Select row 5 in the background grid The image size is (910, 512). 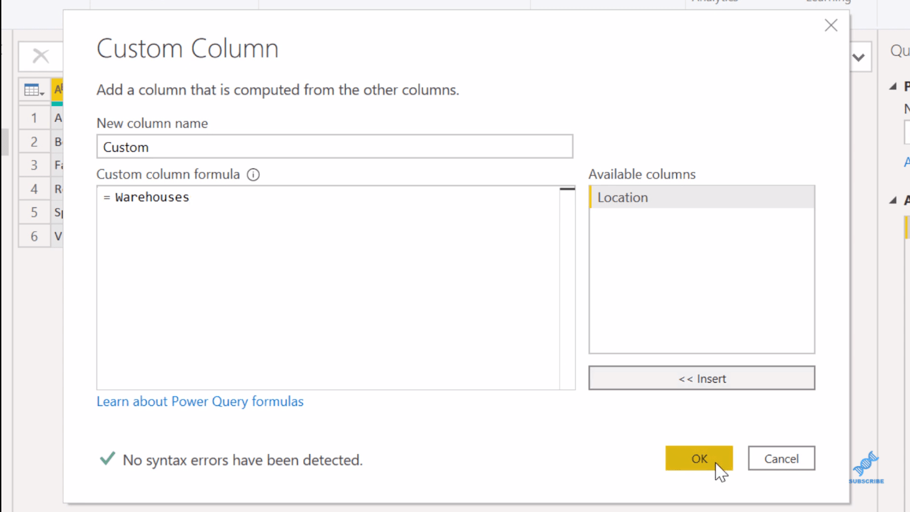(x=34, y=212)
